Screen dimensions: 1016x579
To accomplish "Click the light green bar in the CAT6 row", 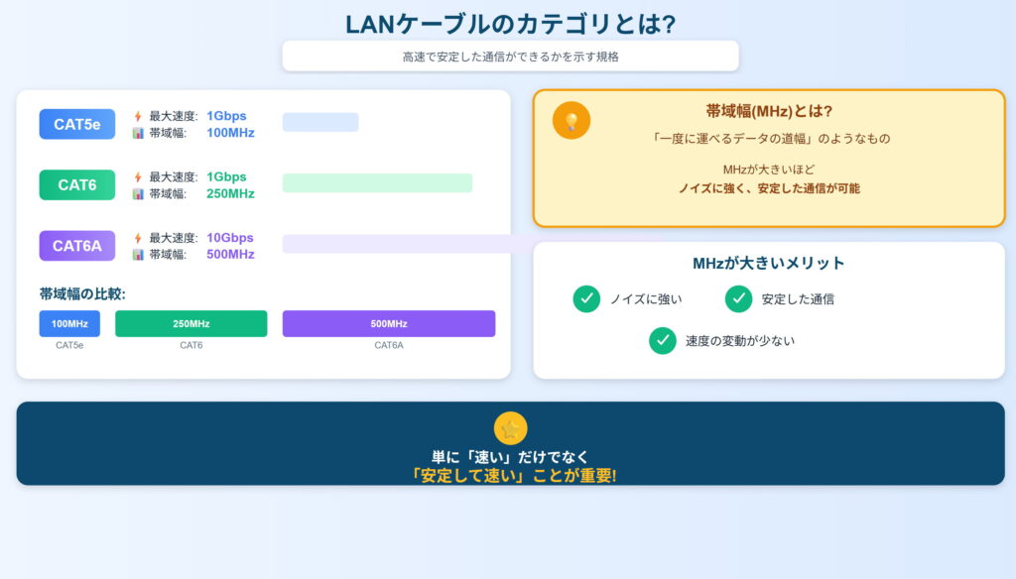I will click(x=377, y=183).
